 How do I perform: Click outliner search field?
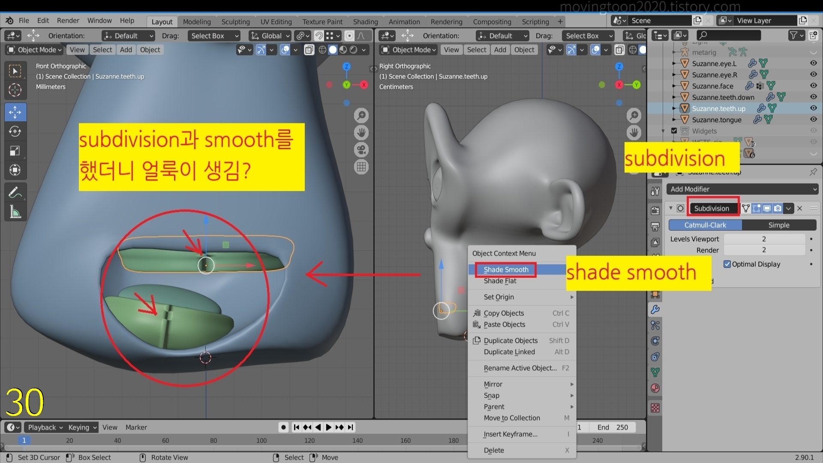coord(729,36)
